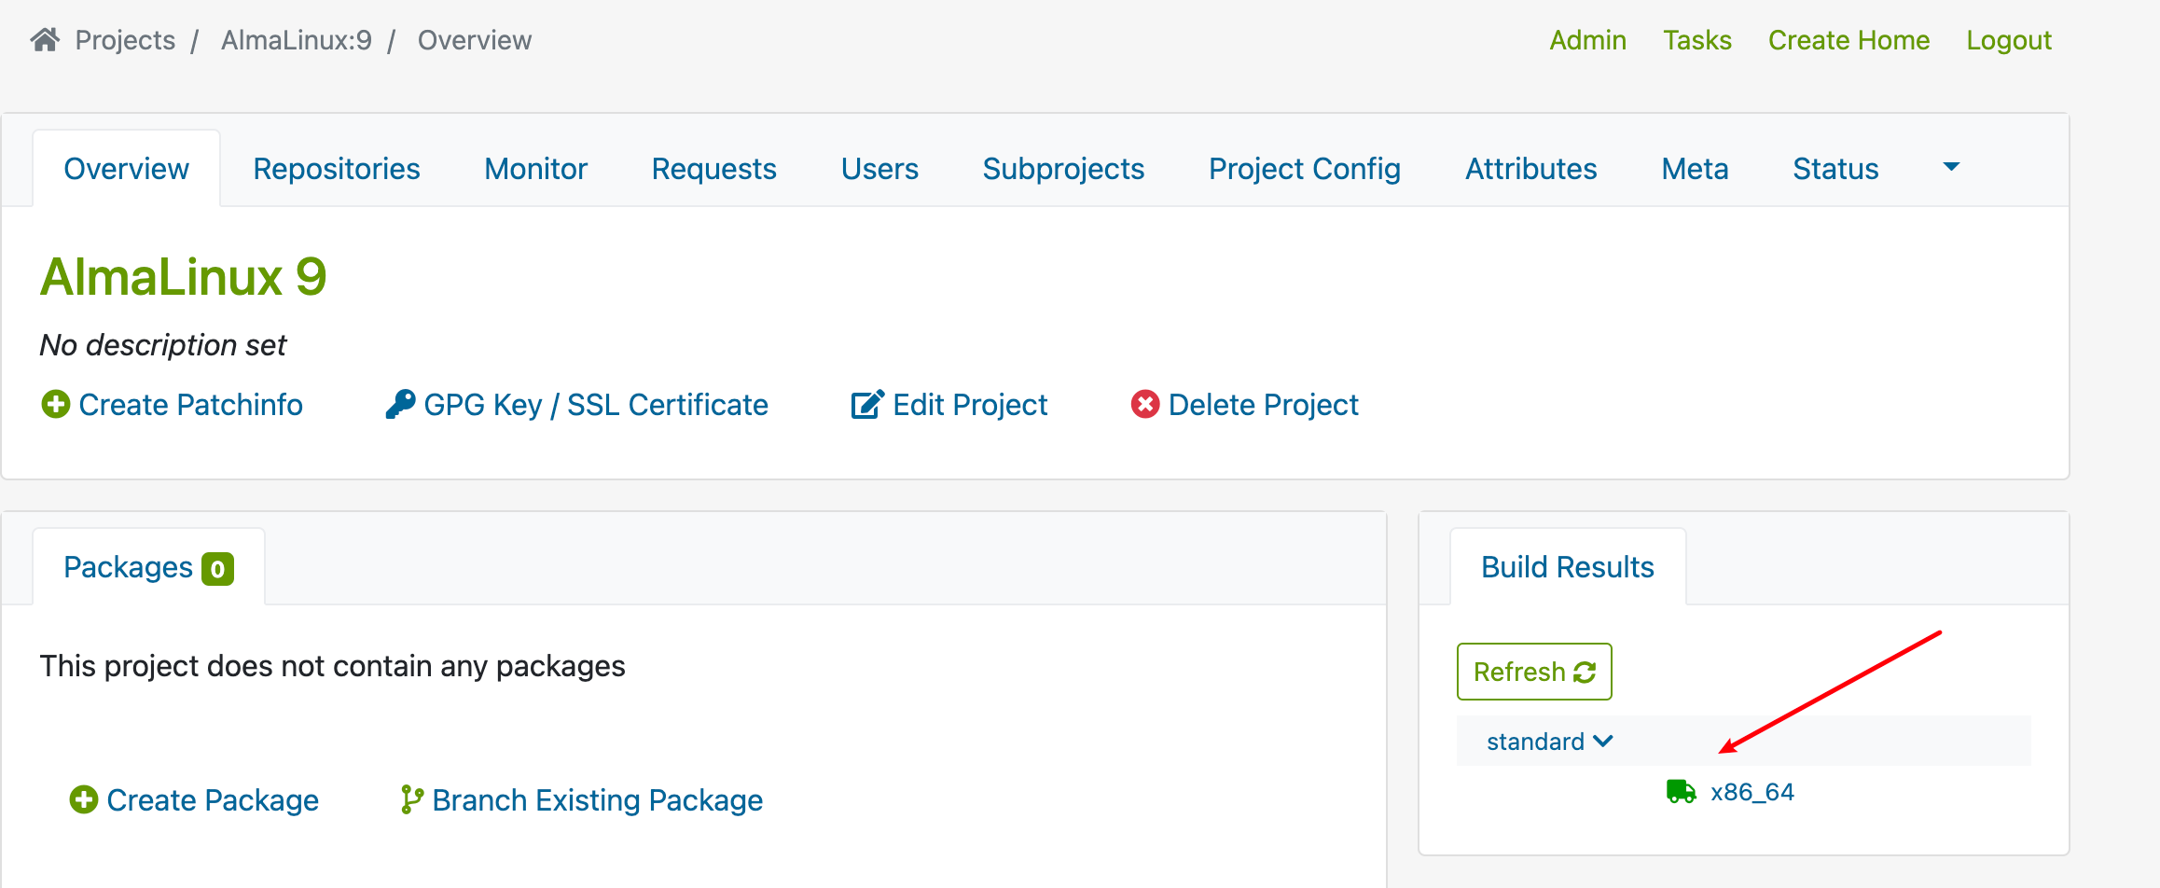Switch to the Overview tab
The image size is (2160, 888).
127,169
